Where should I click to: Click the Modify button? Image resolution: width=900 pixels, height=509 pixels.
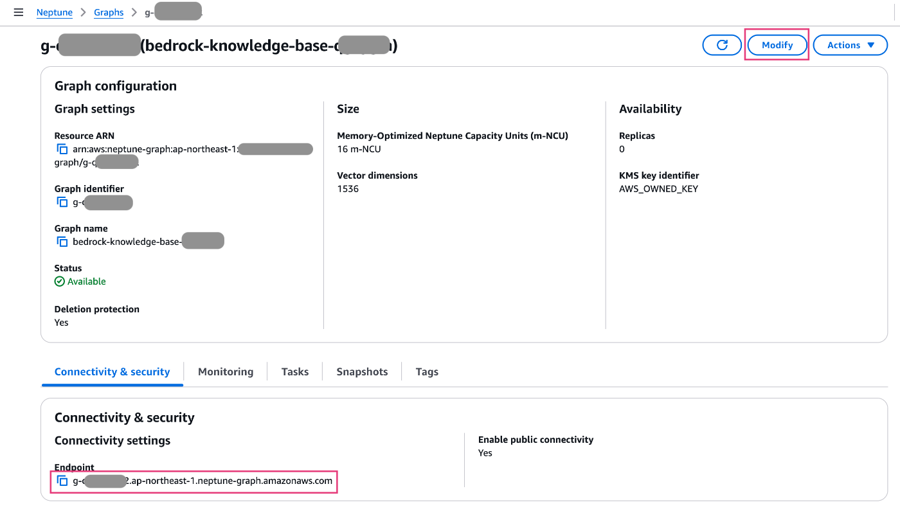[x=777, y=45]
